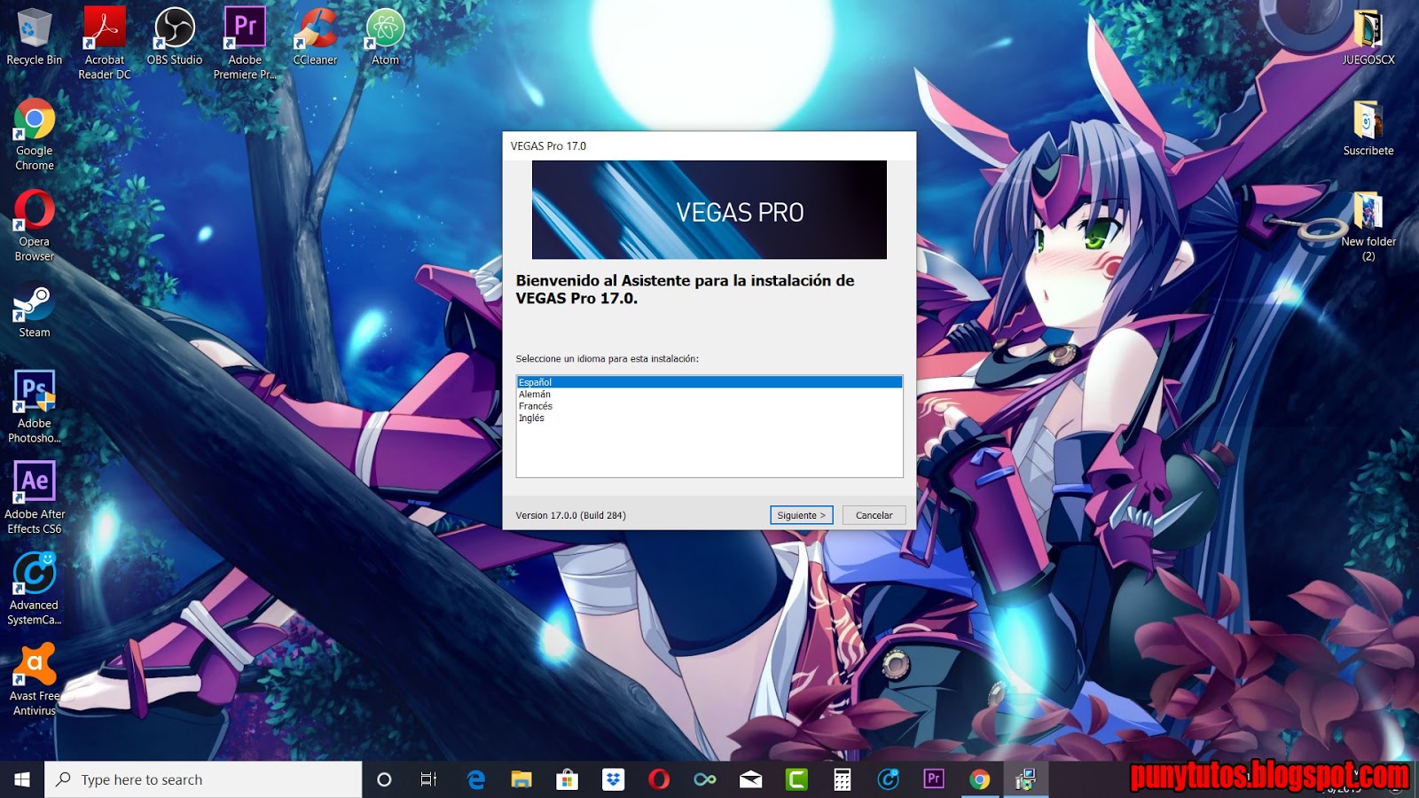This screenshot has width=1419, height=798.
Task: Select Inglés in the language list
Action: pos(709,418)
